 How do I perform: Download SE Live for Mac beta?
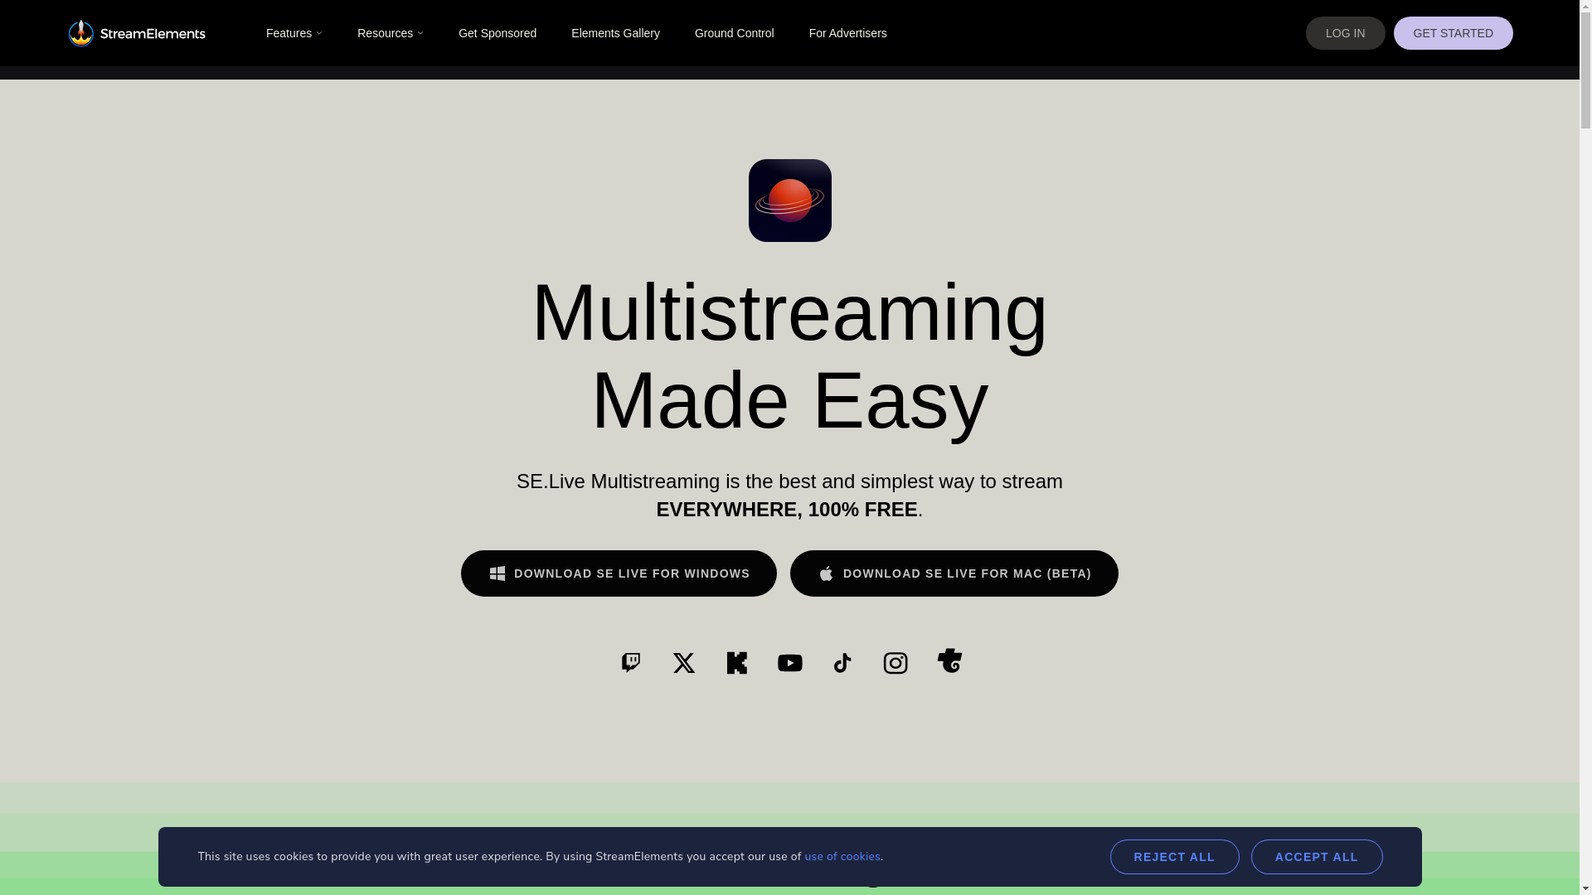954,573
